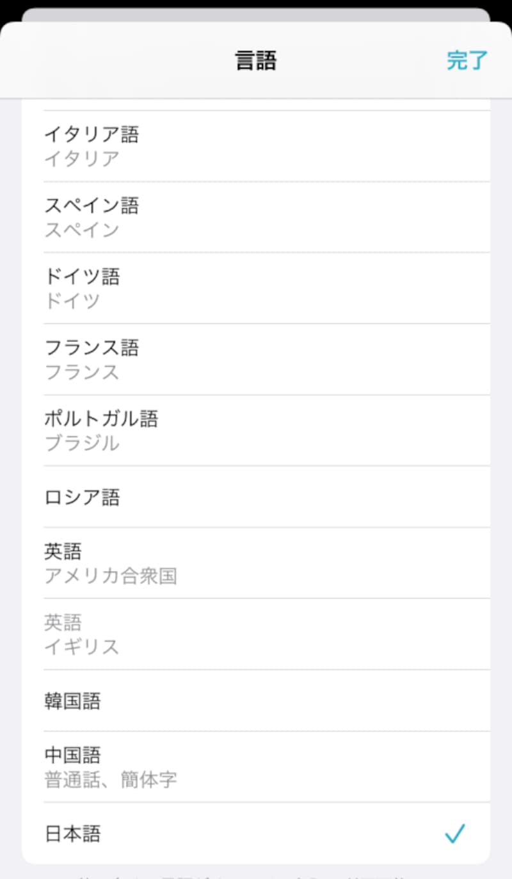Select ポルトガル語 language row

[101, 419]
